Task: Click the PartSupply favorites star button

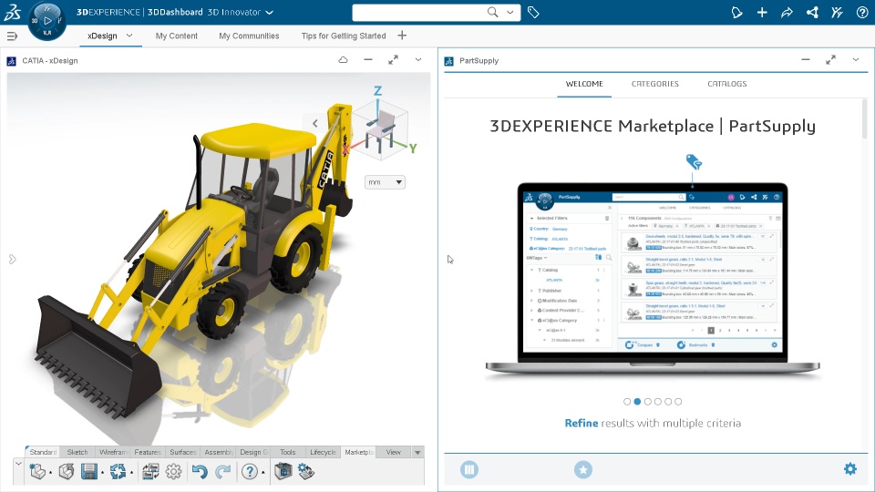Action: [583, 470]
